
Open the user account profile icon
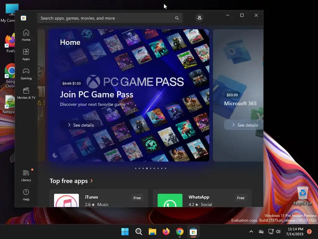coord(199,18)
